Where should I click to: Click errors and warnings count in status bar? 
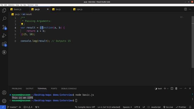[28, 107]
